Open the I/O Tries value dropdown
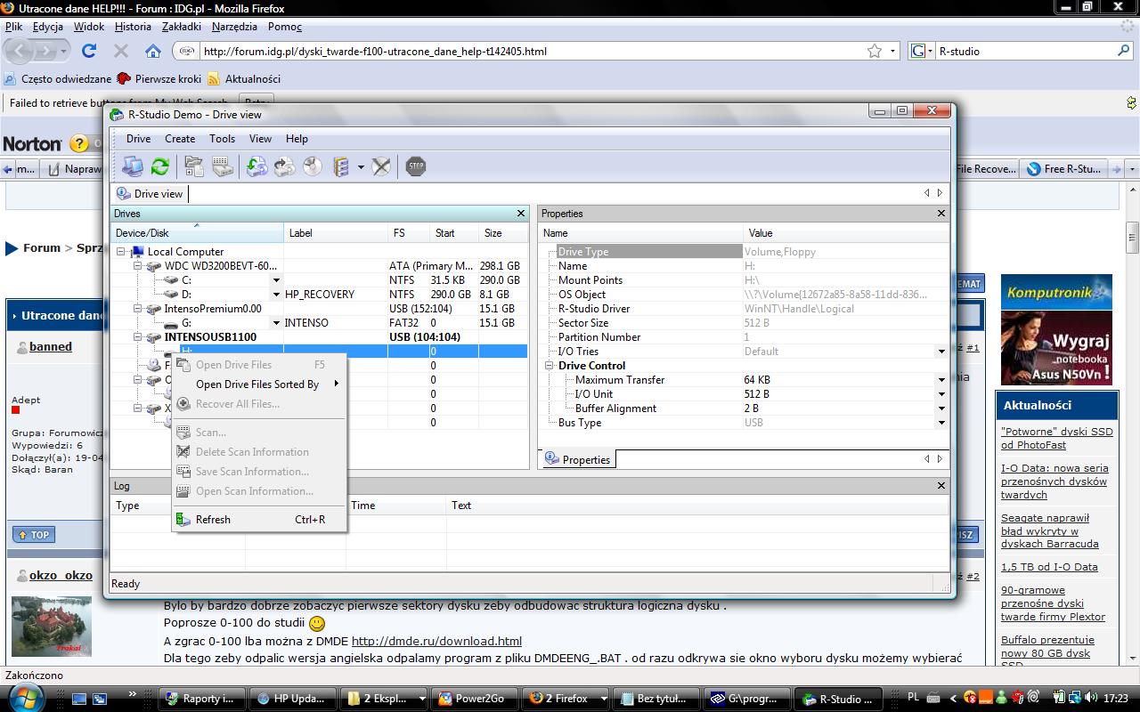The image size is (1140, 712). pos(941,352)
